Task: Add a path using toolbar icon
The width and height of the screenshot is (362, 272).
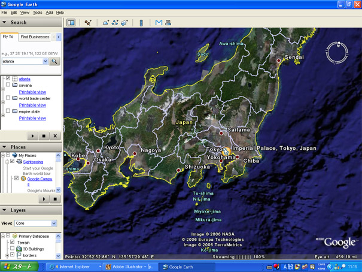Action: 115,23
